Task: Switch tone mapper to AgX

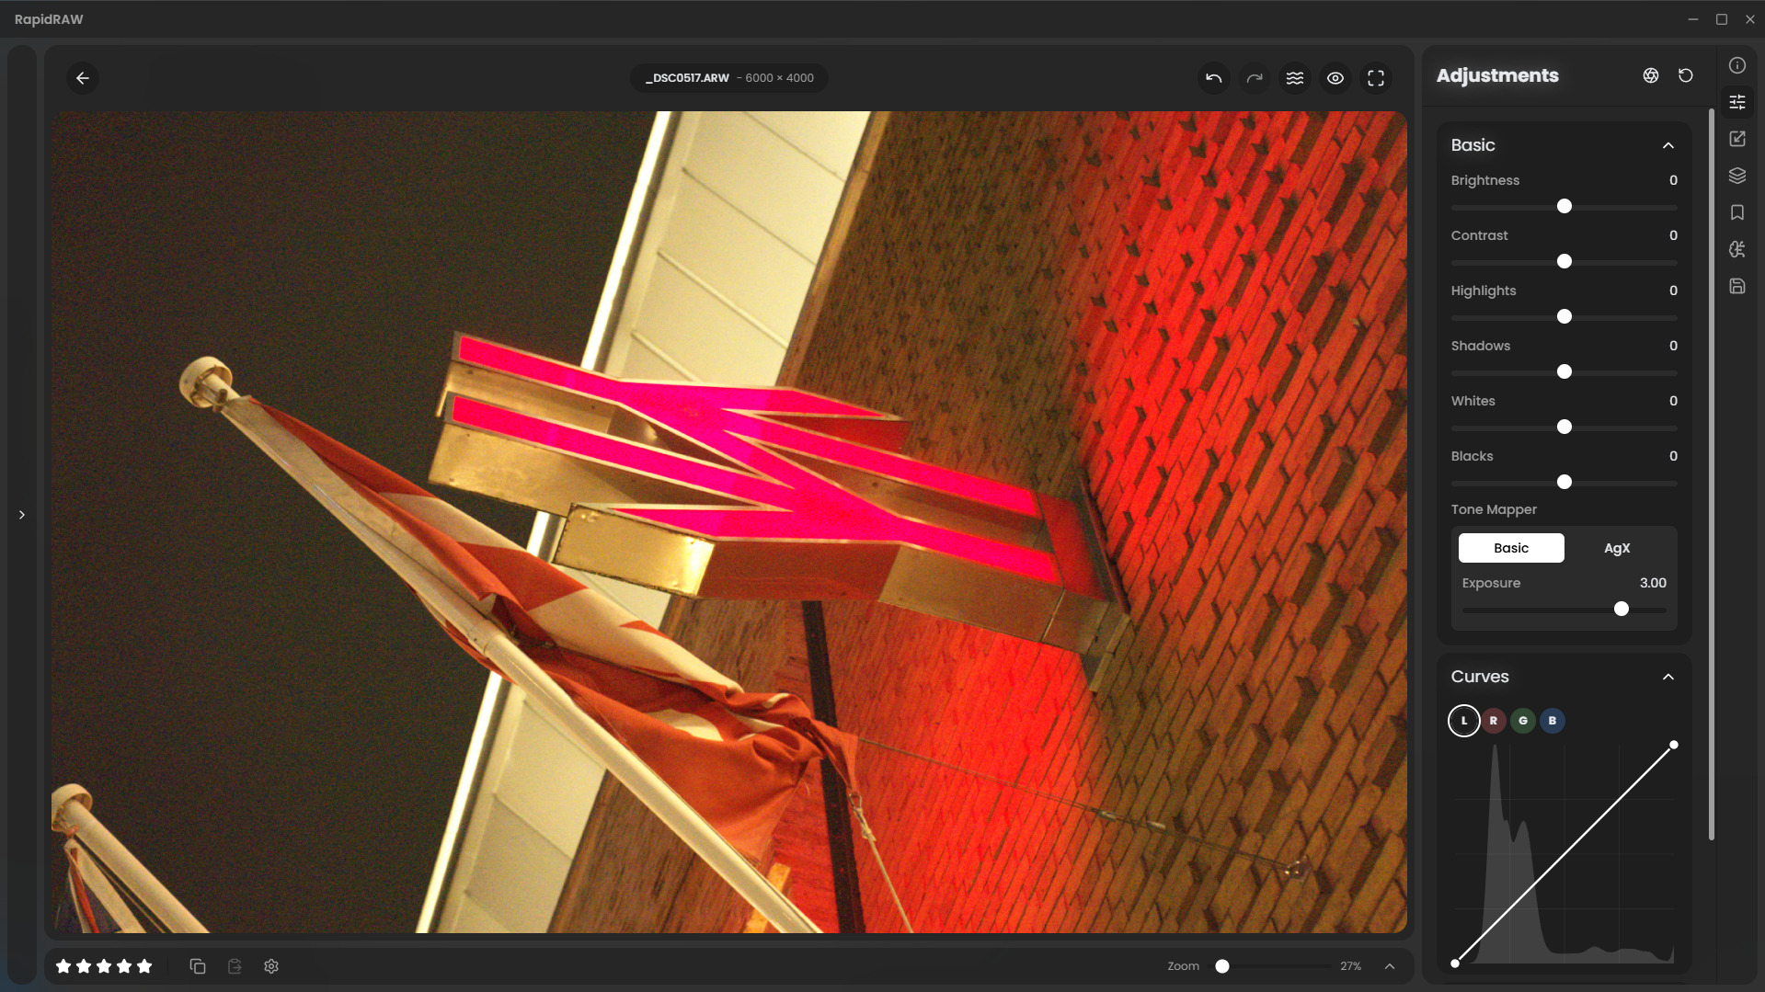Action: pos(1616,548)
